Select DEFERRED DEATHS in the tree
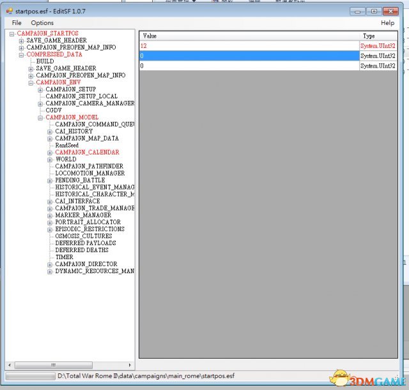 82,250
